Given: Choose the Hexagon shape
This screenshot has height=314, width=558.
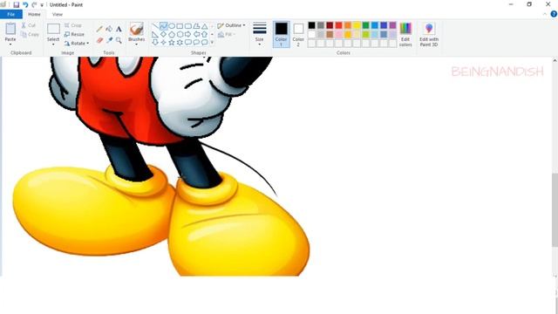Looking at the screenshot, I should point(180,34).
